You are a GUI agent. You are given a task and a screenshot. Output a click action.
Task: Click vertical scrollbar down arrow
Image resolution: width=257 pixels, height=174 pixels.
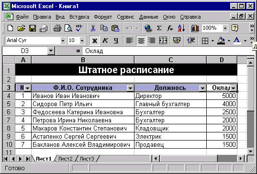pyautogui.click(x=251, y=152)
